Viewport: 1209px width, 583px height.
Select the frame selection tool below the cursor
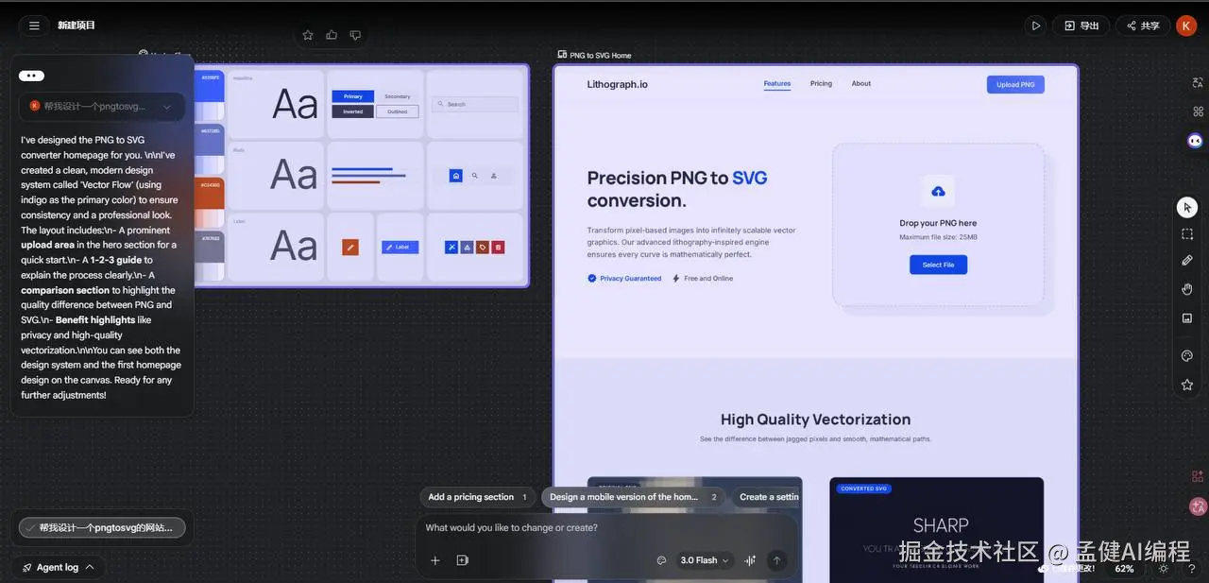tap(1186, 231)
